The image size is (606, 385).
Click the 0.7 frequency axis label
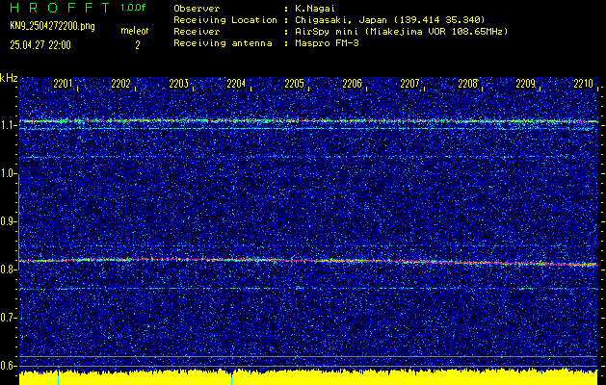pos(8,318)
